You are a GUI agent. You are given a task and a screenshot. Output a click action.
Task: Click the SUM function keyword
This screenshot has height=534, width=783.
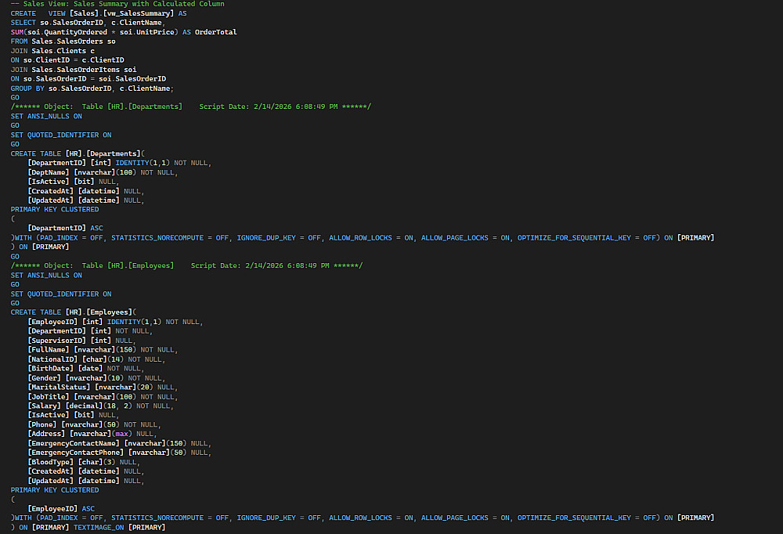(x=18, y=32)
